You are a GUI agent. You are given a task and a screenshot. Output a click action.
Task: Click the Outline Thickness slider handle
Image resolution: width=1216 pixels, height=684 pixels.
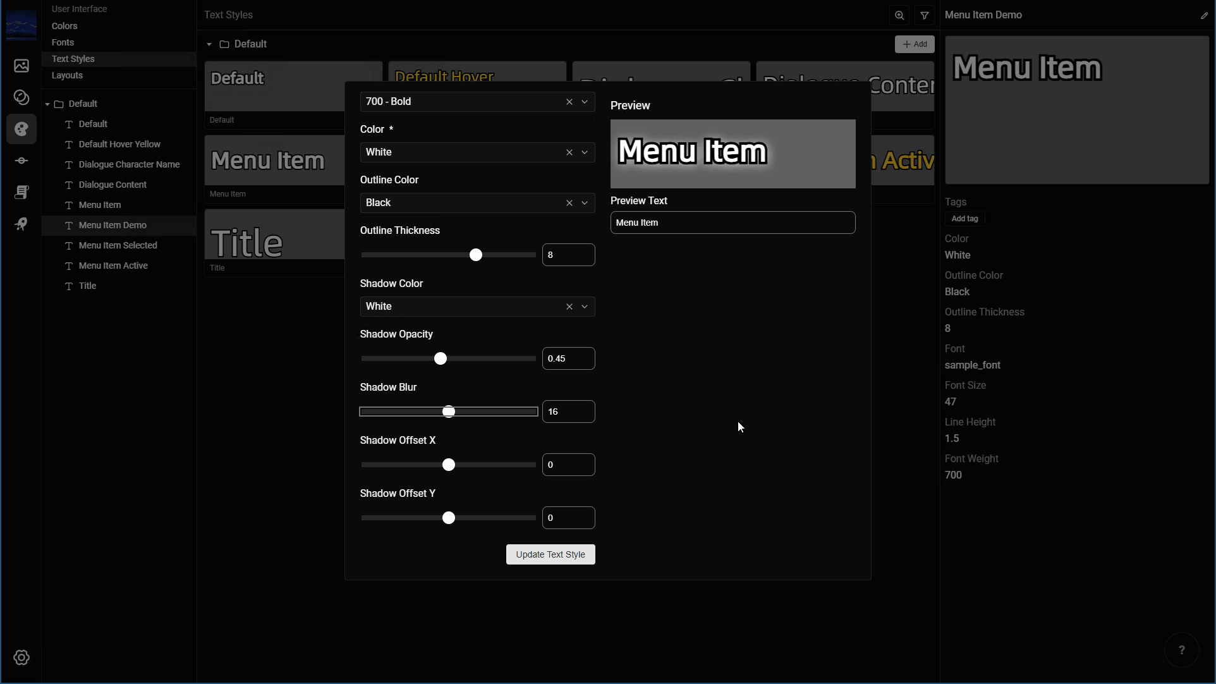click(x=476, y=255)
